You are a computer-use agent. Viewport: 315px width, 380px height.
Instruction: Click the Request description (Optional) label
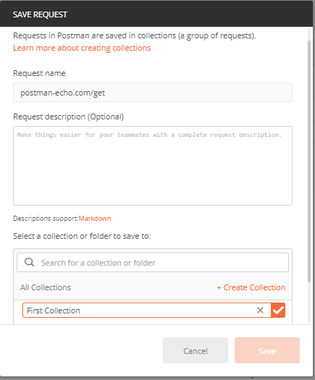(68, 117)
